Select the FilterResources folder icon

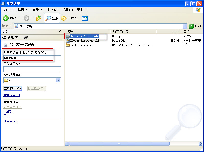pos(68,45)
